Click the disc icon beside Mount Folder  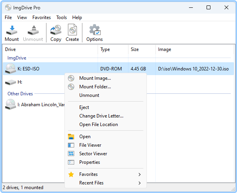coord(71,87)
